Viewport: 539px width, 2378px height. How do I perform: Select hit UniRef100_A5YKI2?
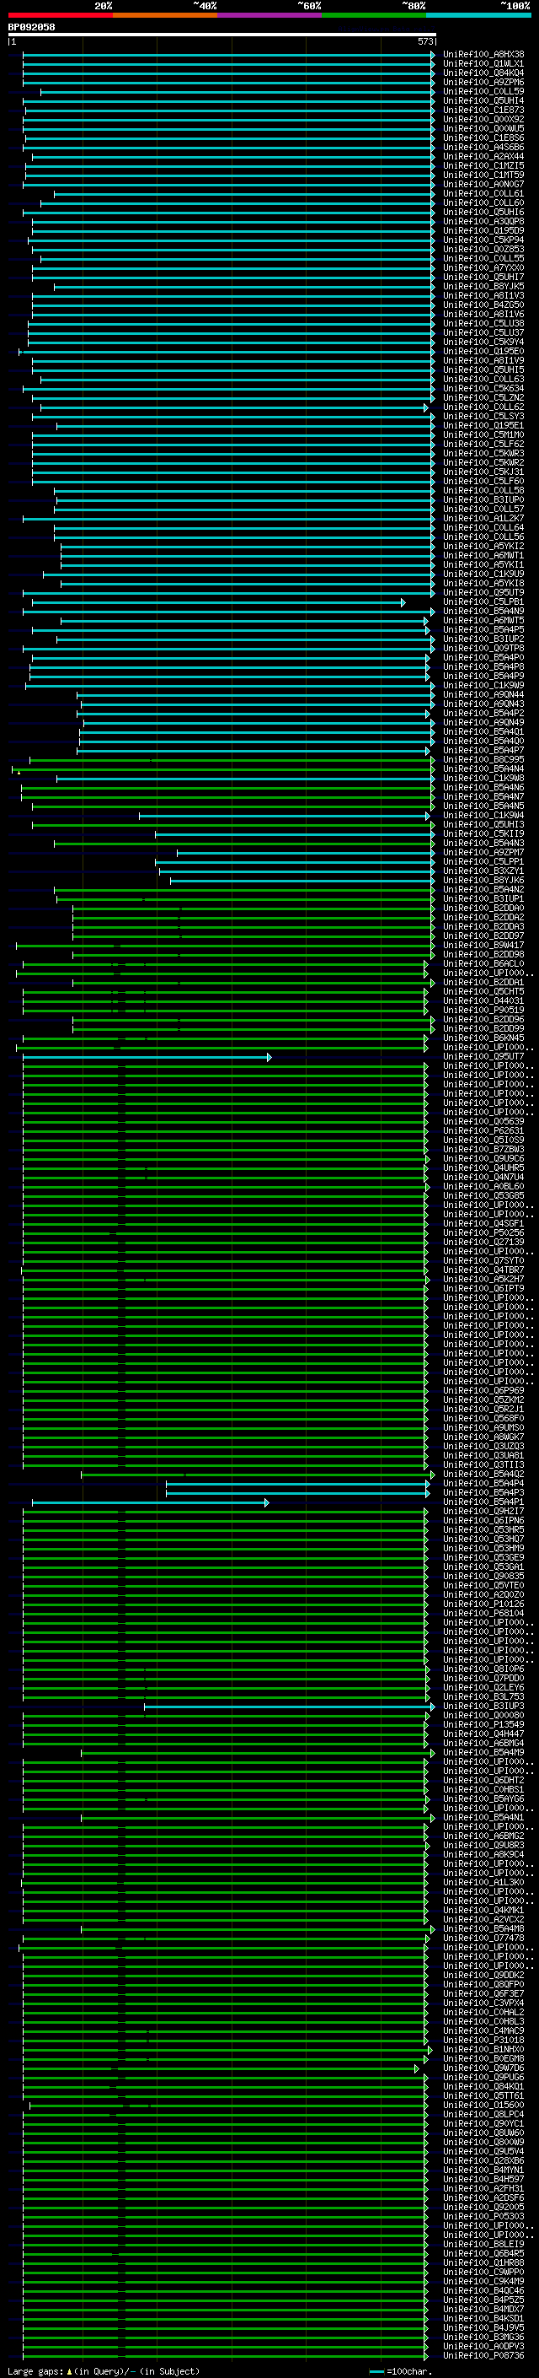pos(483,546)
